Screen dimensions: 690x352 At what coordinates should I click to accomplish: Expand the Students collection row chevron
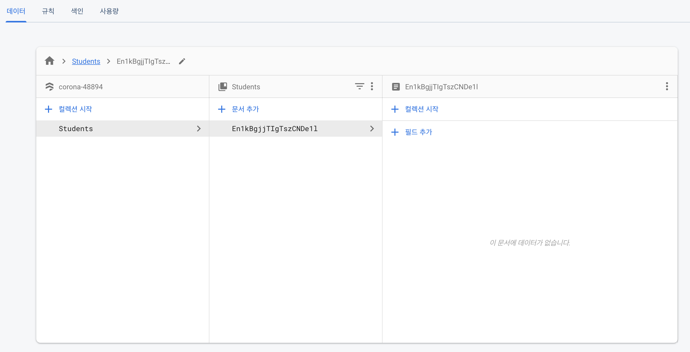point(198,129)
